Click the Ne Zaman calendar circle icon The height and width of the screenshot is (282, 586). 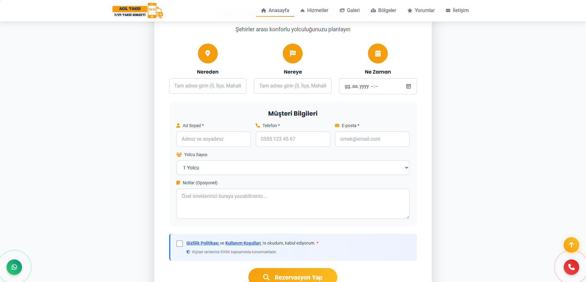click(x=378, y=53)
